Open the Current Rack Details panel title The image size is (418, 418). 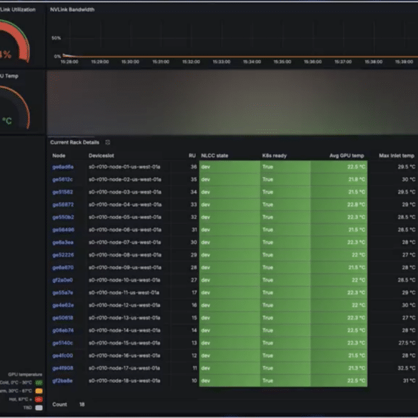[x=74, y=142]
